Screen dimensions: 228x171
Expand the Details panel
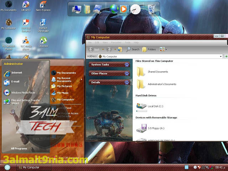click(109, 82)
